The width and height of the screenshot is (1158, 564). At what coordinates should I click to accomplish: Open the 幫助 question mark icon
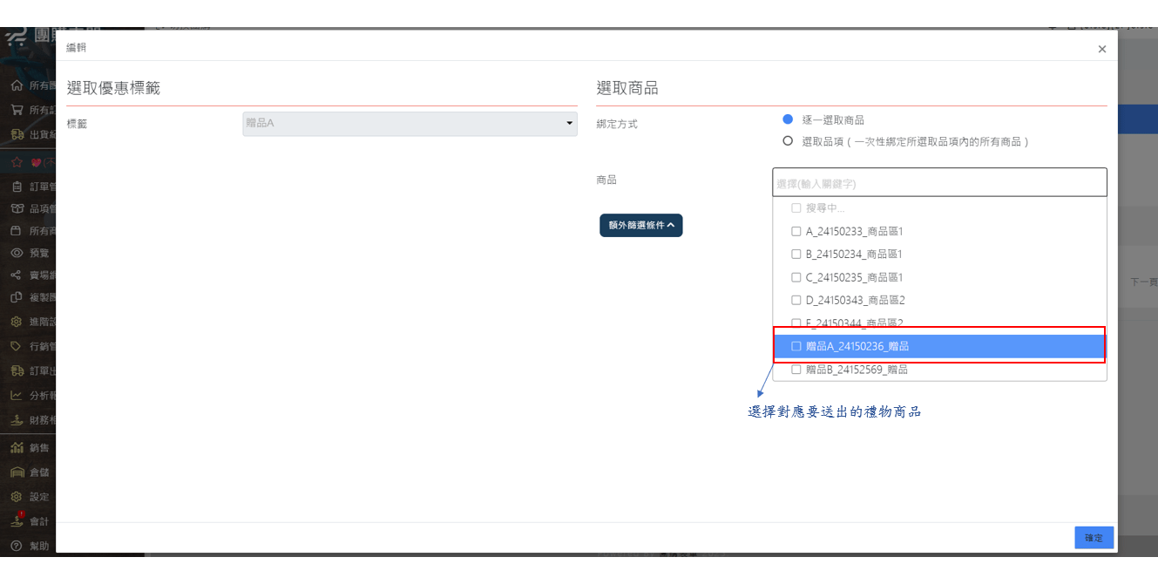[x=17, y=546]
